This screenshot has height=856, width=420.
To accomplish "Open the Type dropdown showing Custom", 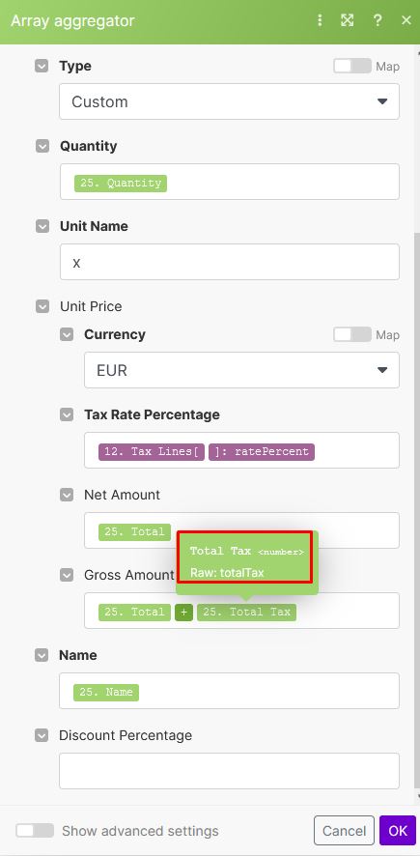I will tap(229, 101).
